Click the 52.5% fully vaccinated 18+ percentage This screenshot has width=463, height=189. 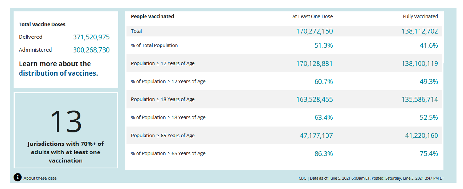point(428,118)
